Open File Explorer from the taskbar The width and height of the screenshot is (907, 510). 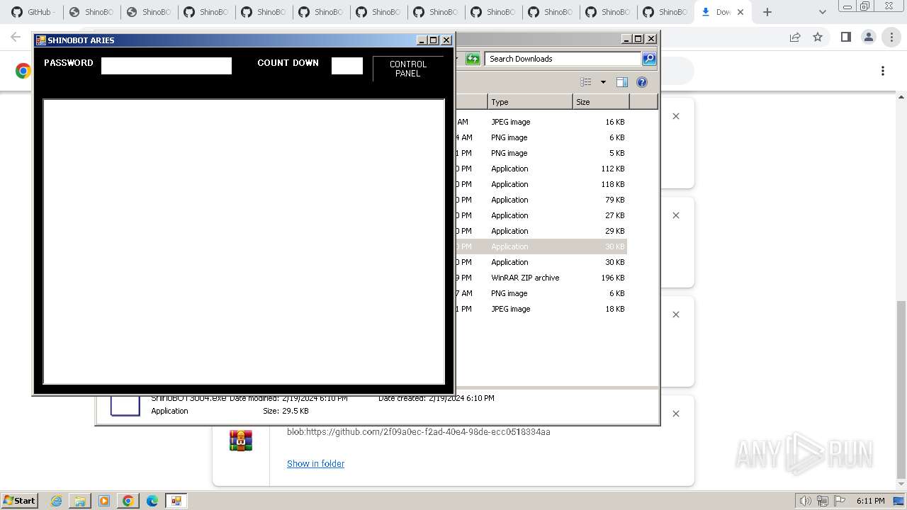(80, 501)
